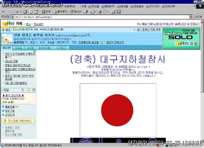
Task: Click the Mail toolbar icon
Action: pyautogui.click(x=92, y=12)
